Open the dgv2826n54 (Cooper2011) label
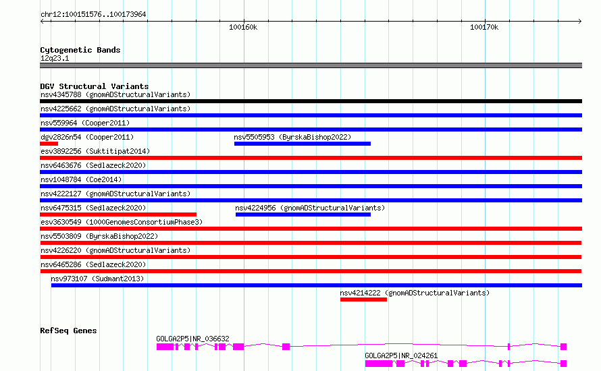Screen dimensions: 601x371 click(x=87, y=137)
